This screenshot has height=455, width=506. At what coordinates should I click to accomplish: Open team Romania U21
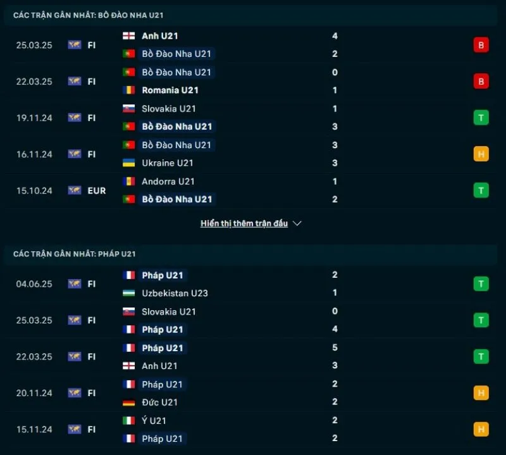pyautogui.click(x=170, y=90)
